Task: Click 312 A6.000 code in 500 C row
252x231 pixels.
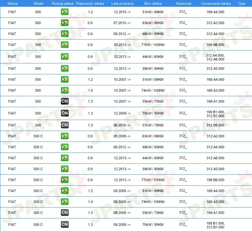Action: (x=215, y=158)
